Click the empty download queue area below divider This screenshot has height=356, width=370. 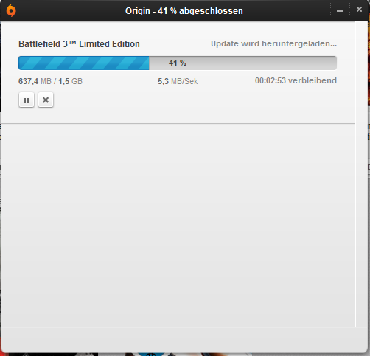coord(178,225)
